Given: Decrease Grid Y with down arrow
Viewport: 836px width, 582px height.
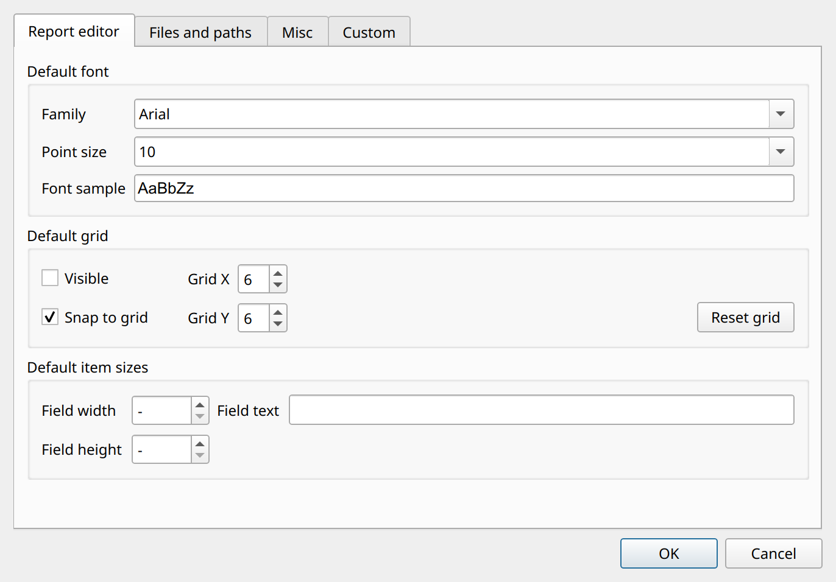Looking at the screenshot, I should (278, 324).
